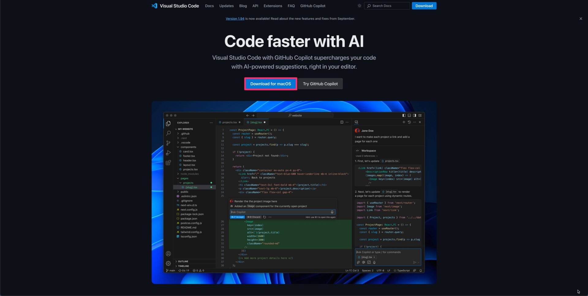Toggle the site theme with sun icon
The image size is (588, 296).
pyautogui.click(x=359, y=6)
